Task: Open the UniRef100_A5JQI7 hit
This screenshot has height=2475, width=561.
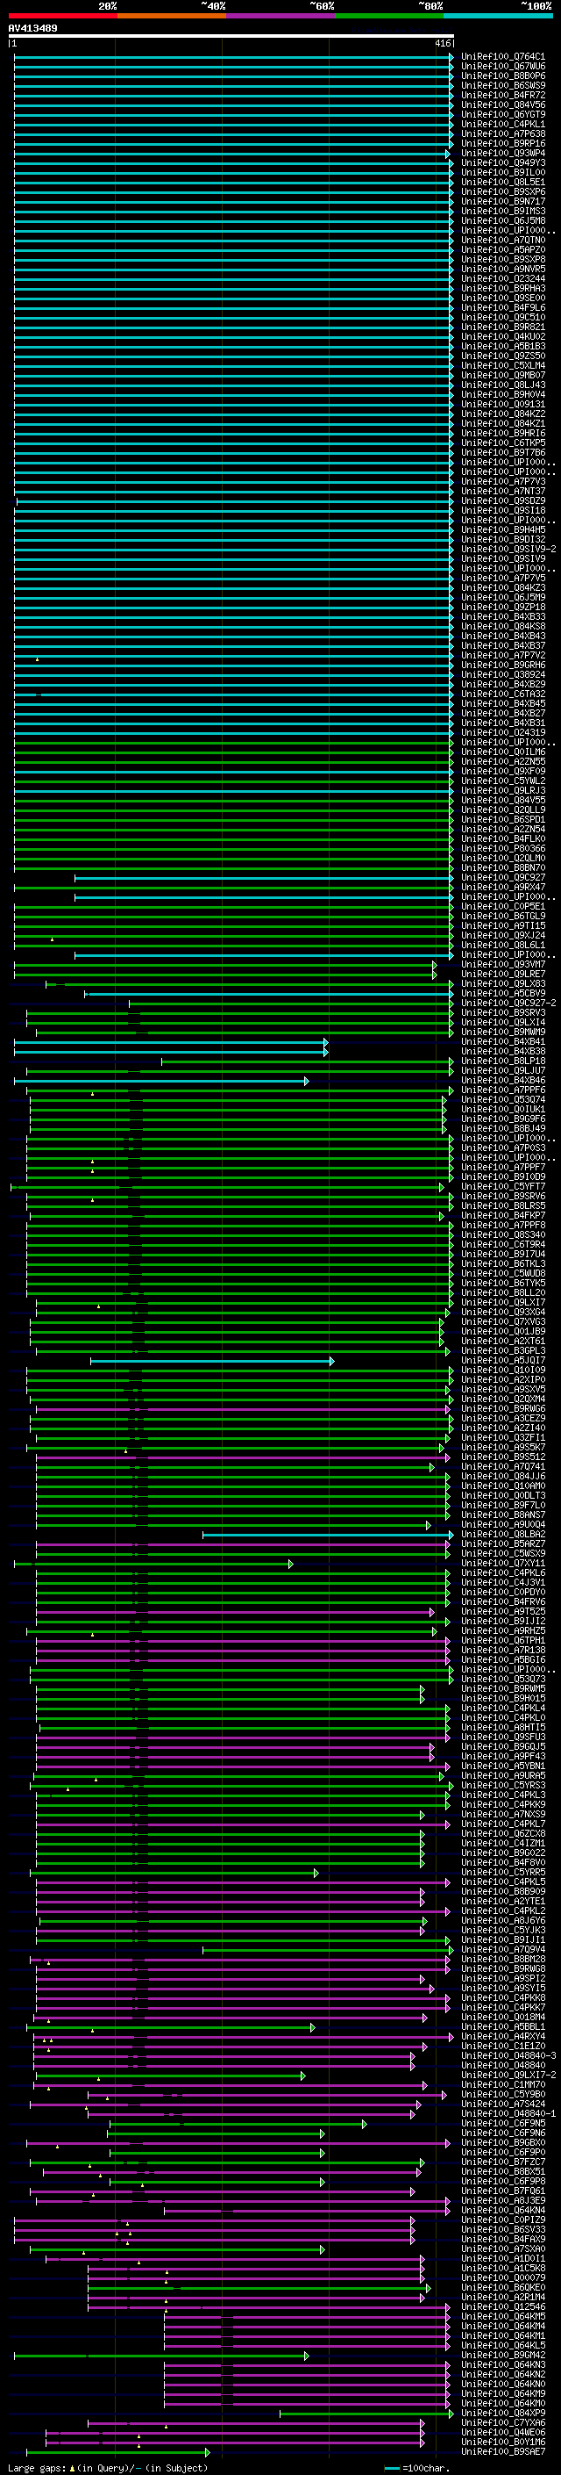Action: pos(502,1361)
